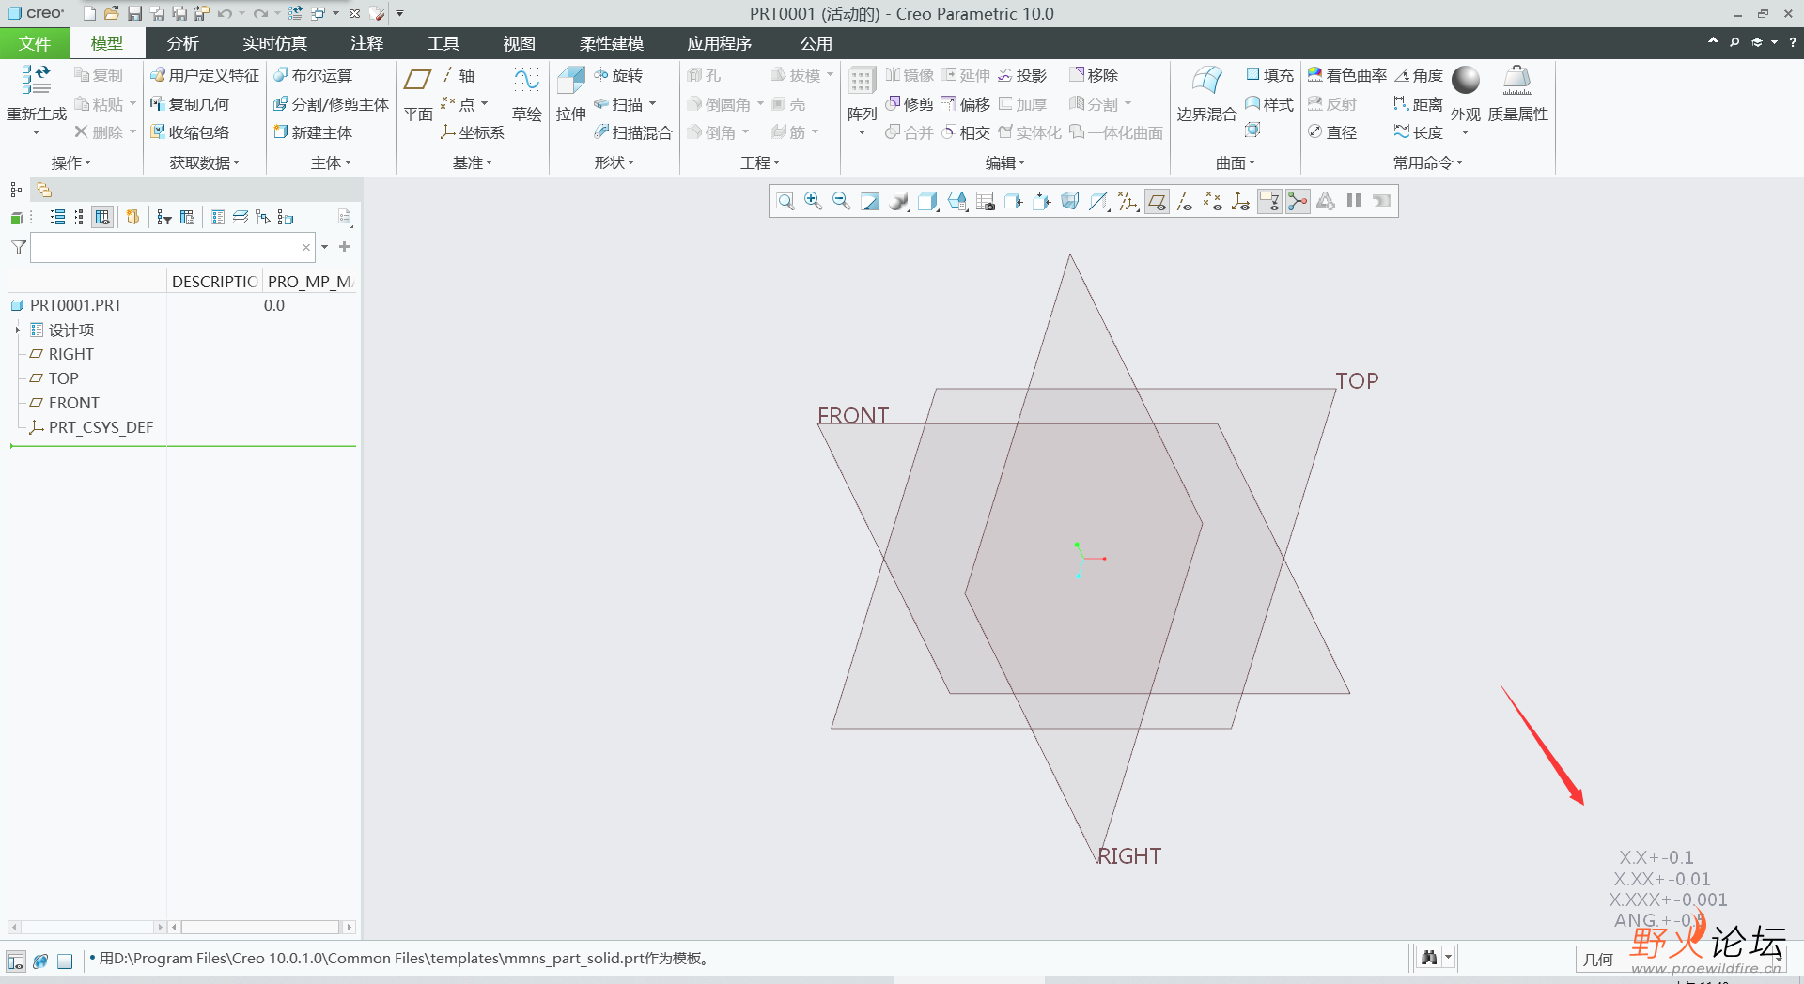1804x984 pixels.
Task: Expand the 操作 group dropdown
Action: 71,162
